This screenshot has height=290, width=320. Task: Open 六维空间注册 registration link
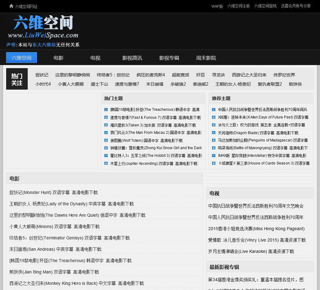238,6
